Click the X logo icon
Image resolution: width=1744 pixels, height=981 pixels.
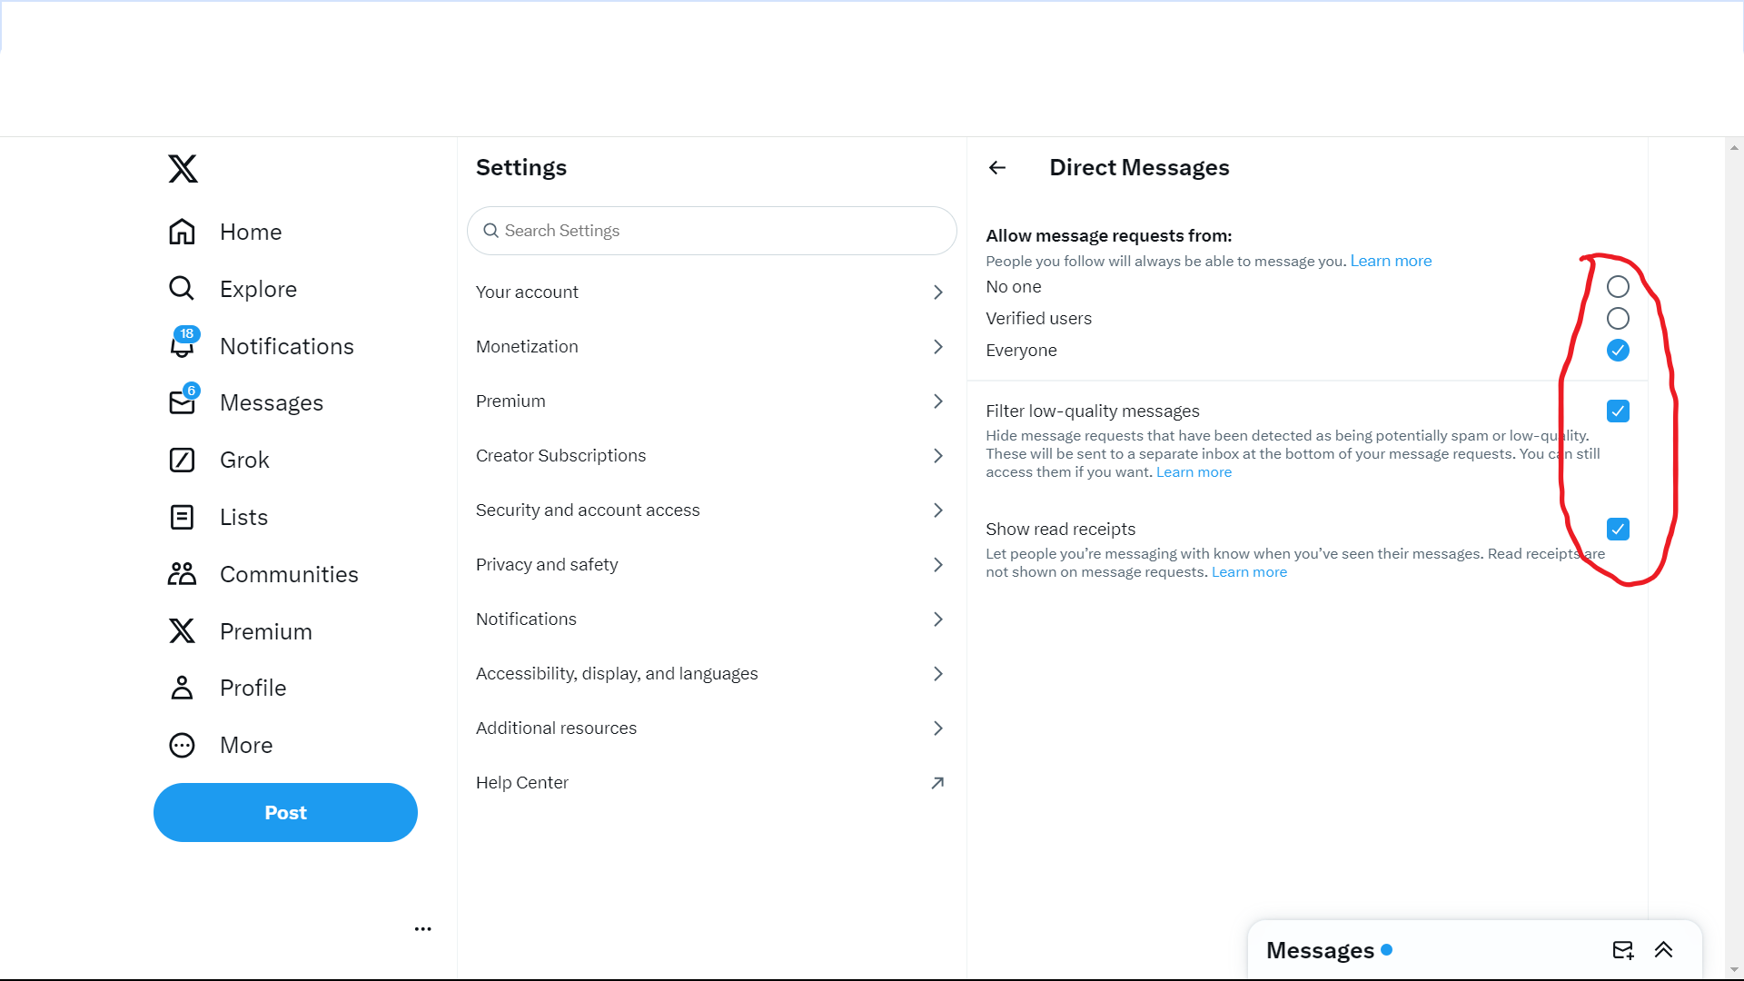click(183, 169)
